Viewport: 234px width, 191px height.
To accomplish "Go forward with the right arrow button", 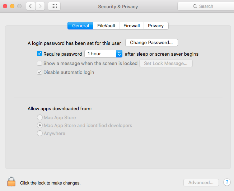I will point(40,6).
